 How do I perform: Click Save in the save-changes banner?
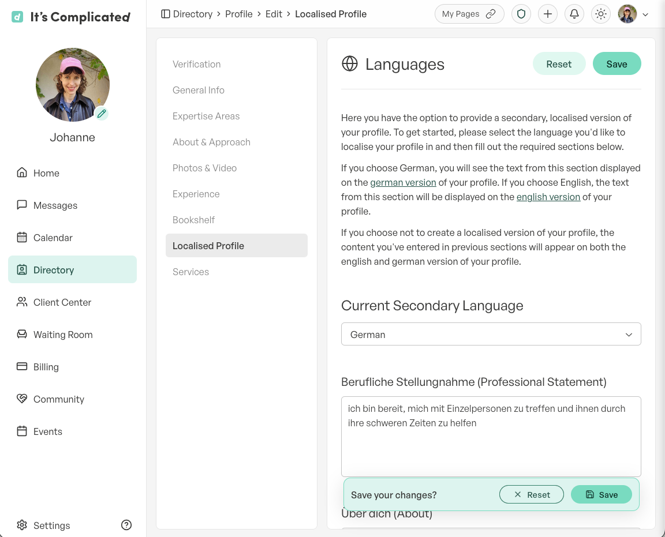click(x=601, y=494)
